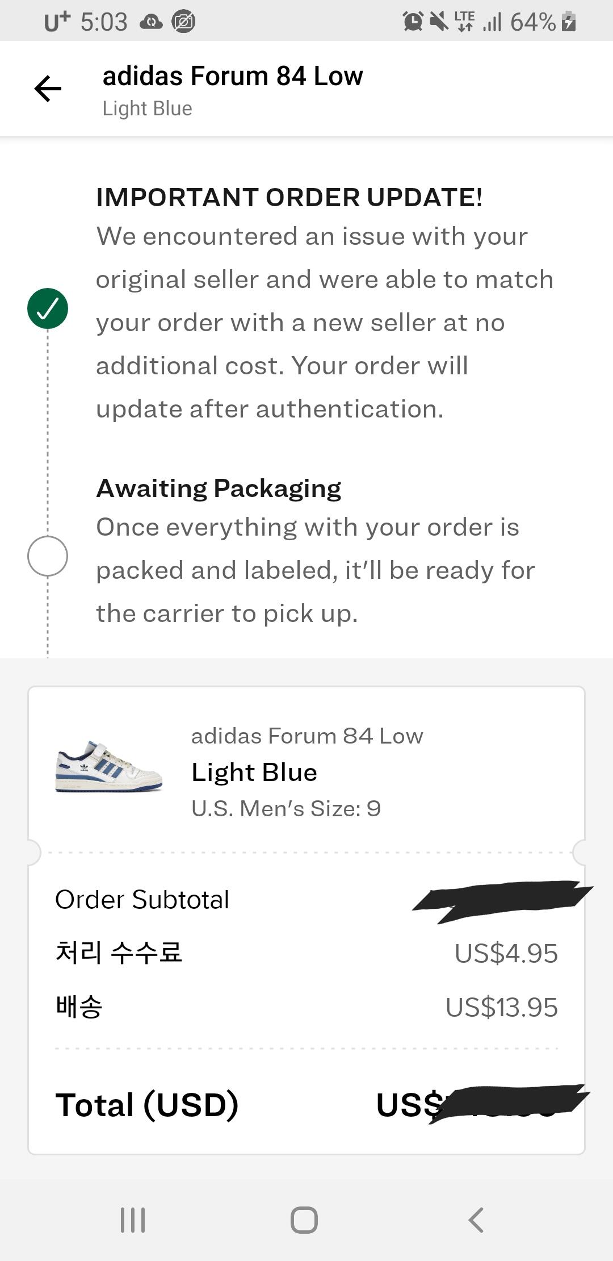Tap the alarm icon in status bar
This screenshot has width=613, height=1261.
coord(413,22)
